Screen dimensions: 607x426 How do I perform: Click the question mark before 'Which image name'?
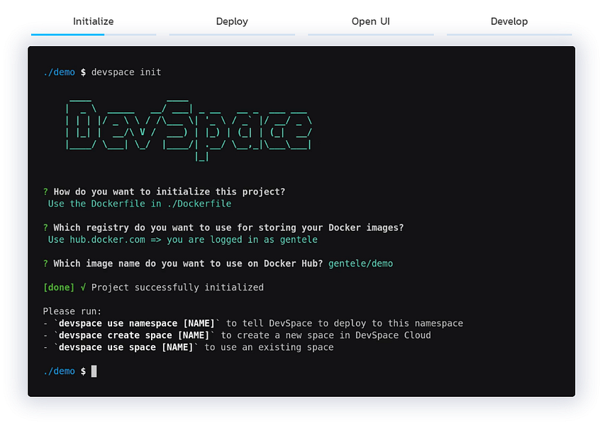coord(45,263)
